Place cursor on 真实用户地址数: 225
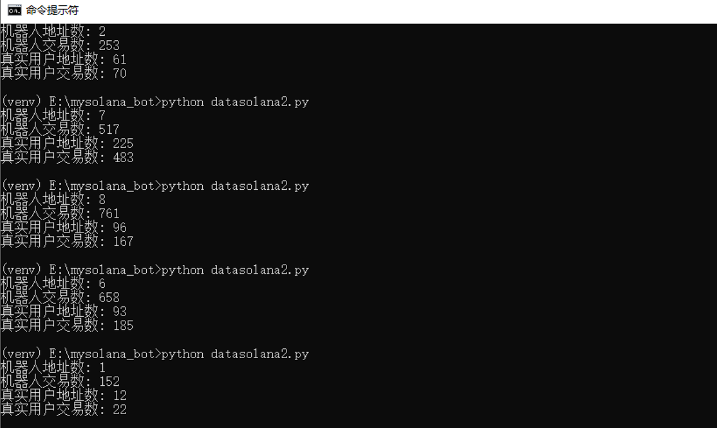Viewport: 717px width, 428px height. tap(66, 143)
